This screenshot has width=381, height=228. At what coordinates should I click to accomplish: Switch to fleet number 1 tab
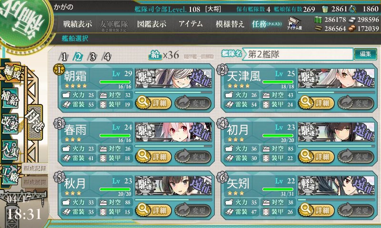pos(64,57)
